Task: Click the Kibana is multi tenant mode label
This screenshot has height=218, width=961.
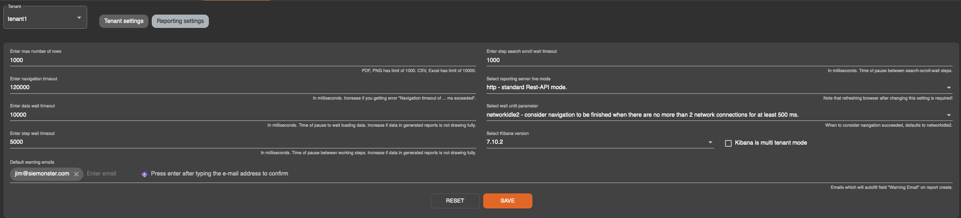Action: click(x=770, y=143)
